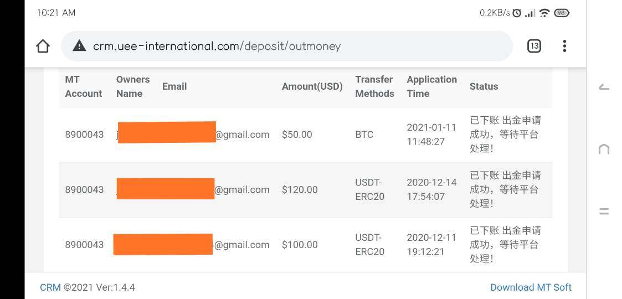
Task: Tap the Android recents navigation icon
Action: 604,212
